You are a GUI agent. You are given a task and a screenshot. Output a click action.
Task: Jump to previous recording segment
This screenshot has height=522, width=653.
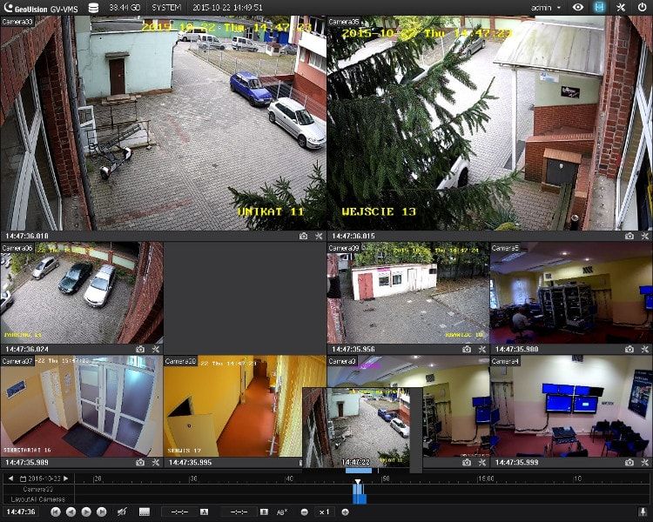point(56,512)
